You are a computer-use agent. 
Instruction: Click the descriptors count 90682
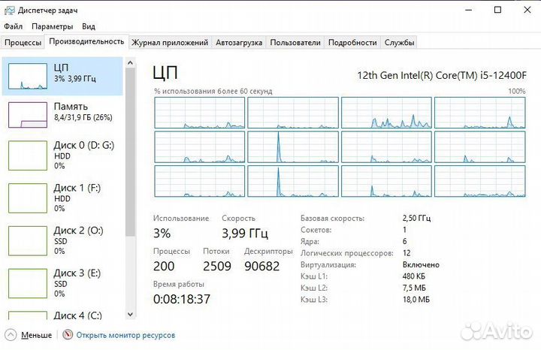click(262, 266)
